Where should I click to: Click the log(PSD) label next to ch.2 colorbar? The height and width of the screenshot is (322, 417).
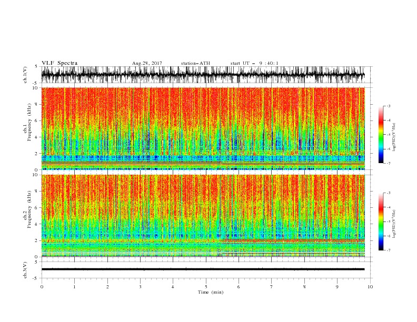[394, 225]
